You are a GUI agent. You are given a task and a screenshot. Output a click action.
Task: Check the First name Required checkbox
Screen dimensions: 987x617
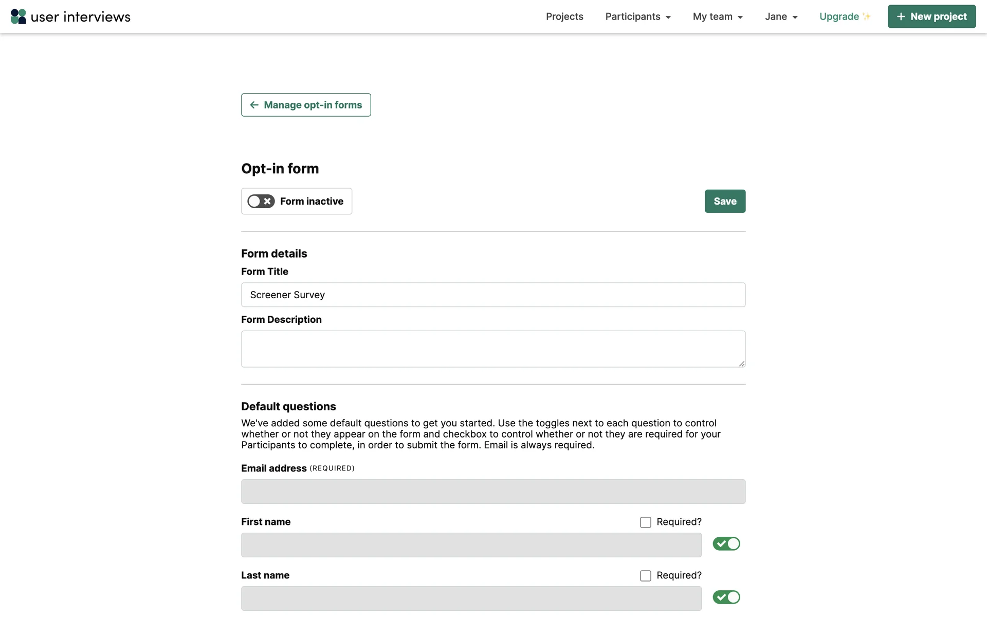[x=646, y=522]
